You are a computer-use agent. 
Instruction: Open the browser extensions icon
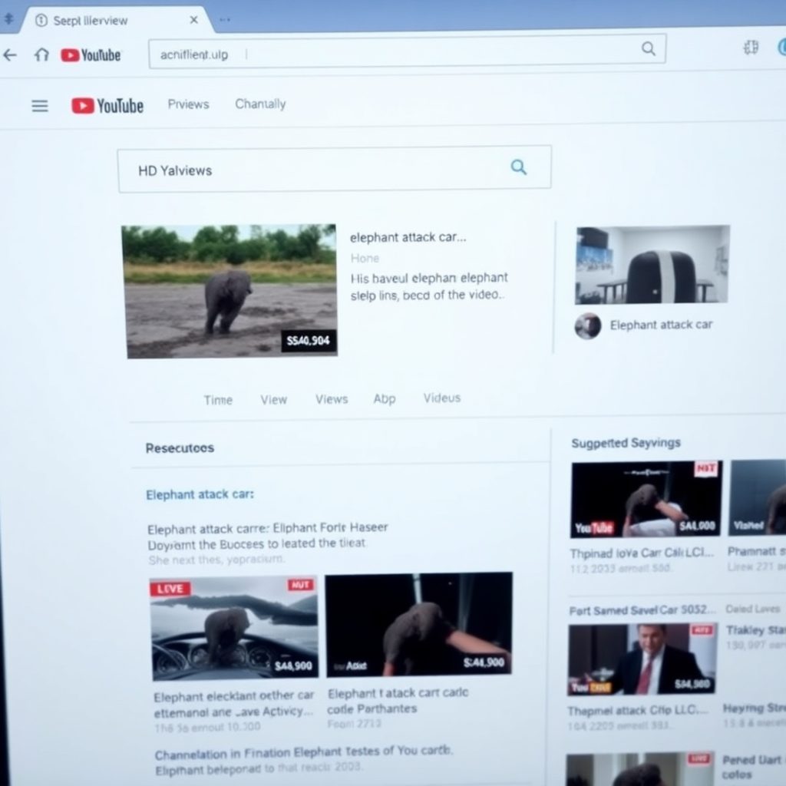pos(751,48)
